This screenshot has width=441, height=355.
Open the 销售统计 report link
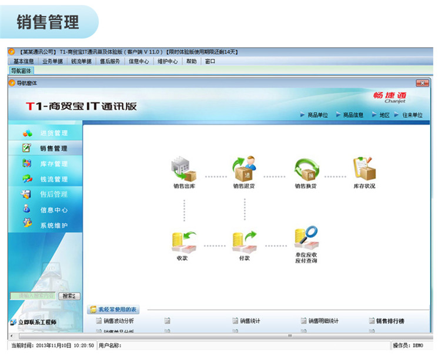coord(250,321)
